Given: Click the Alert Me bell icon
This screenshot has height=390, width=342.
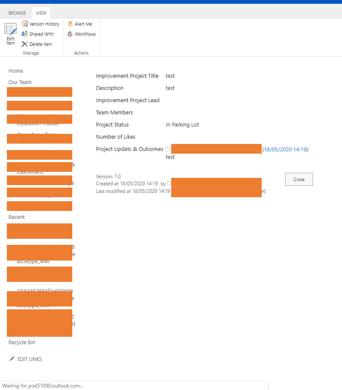Looking at the screenshot, I should coord(70,24).
